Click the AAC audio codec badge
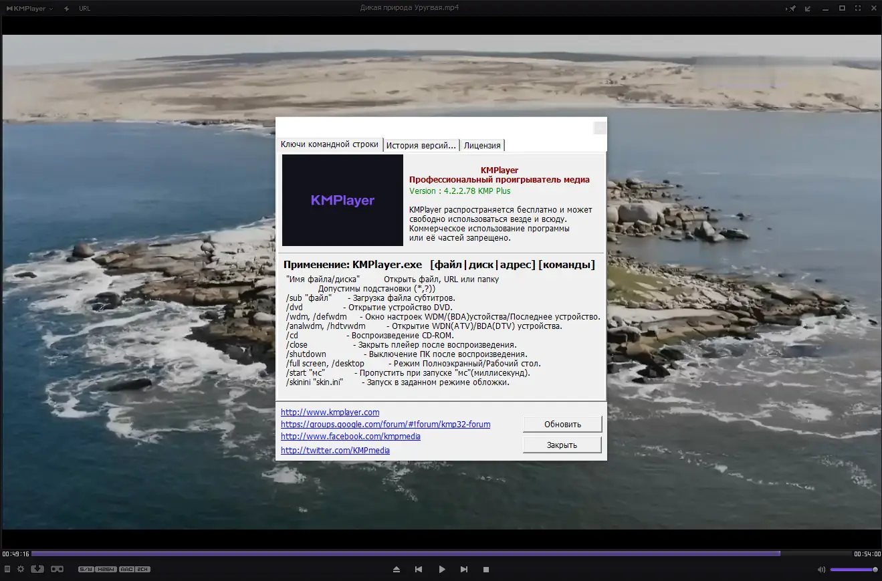This screenshot has height=581, width=882. pos(127,570)
